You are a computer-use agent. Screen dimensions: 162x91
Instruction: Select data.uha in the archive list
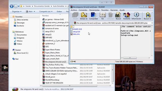click(x=76, y=34)
